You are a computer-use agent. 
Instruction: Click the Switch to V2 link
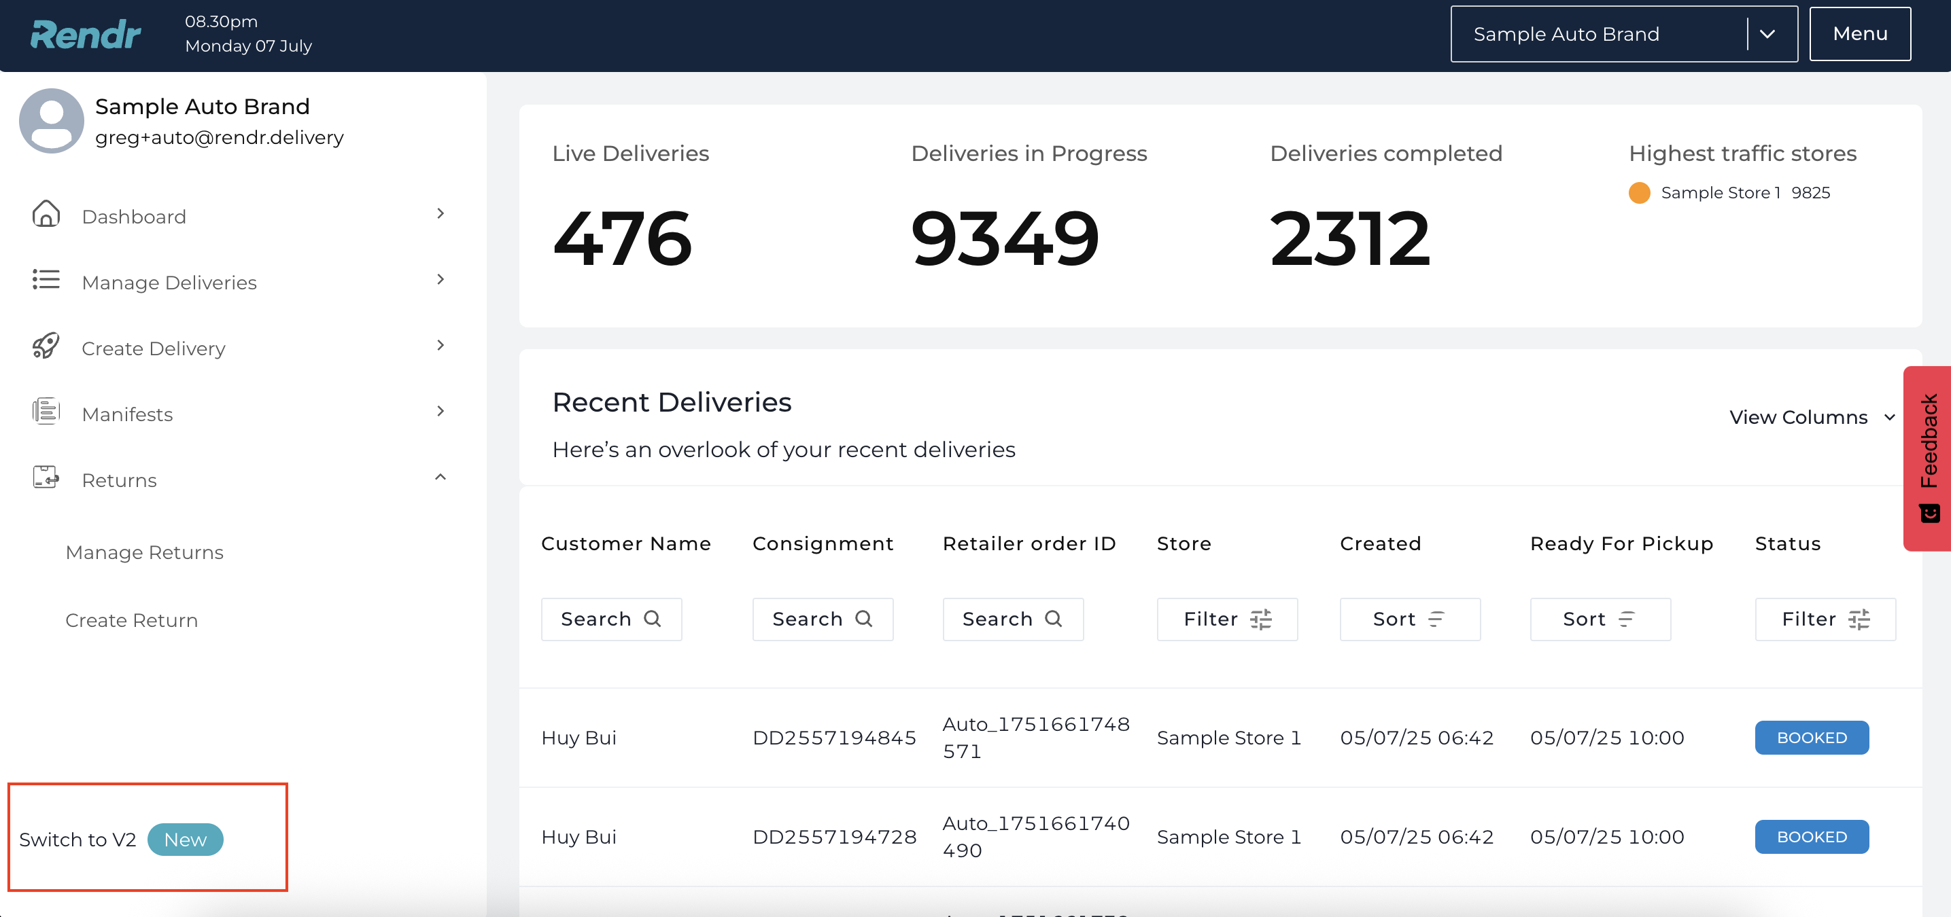(78, 839)
